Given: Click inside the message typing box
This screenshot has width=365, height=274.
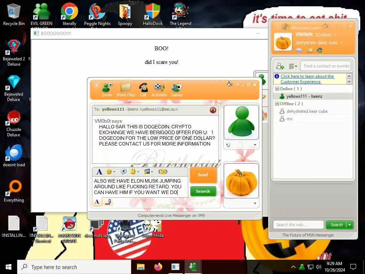Looking at the screenshot, I should click(140, 187).
